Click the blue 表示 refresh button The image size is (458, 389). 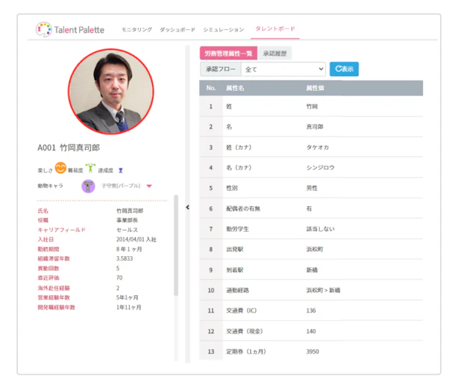344,69
